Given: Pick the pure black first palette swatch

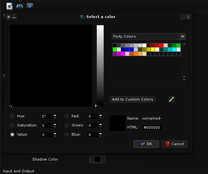Looking at the screenshot, I should 114,45.
